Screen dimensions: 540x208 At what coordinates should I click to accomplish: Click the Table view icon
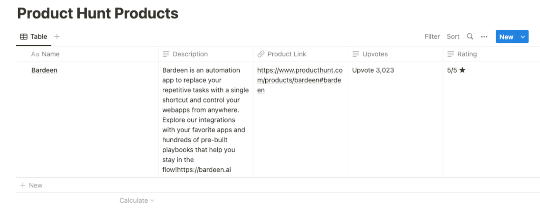(23, 36)
